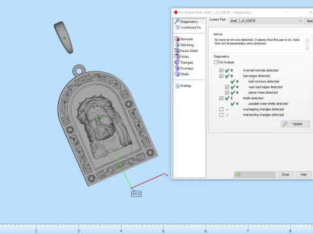Open the Overlaps fix icon
The width and height of the screenshot is (313, 234).
click(177, 68)
